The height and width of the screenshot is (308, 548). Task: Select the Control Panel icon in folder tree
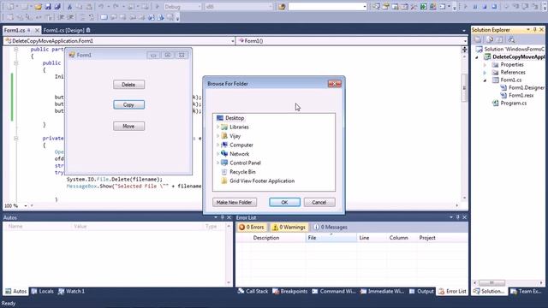224,163
